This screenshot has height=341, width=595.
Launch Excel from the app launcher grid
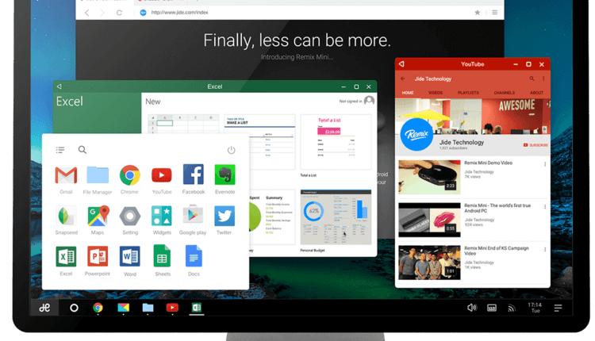pyautogui.click(x=66, y=257)
